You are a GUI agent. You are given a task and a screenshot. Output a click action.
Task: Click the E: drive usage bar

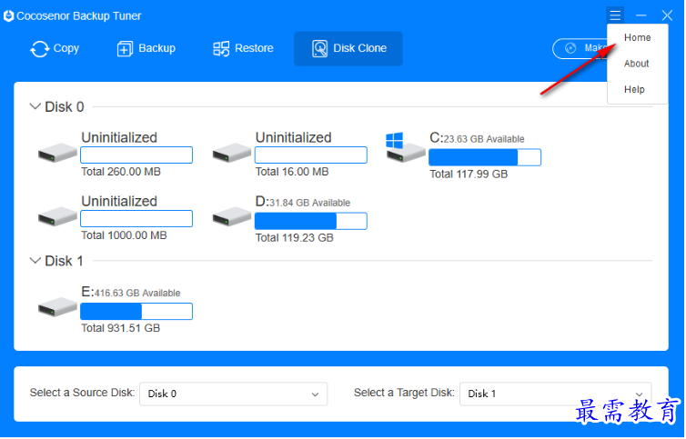136,312
